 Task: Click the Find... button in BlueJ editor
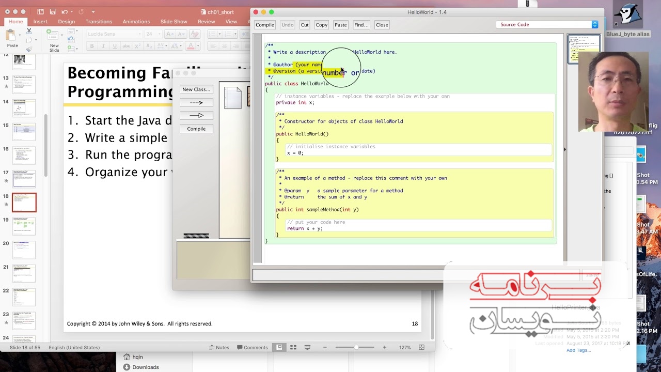pos(361,25)
